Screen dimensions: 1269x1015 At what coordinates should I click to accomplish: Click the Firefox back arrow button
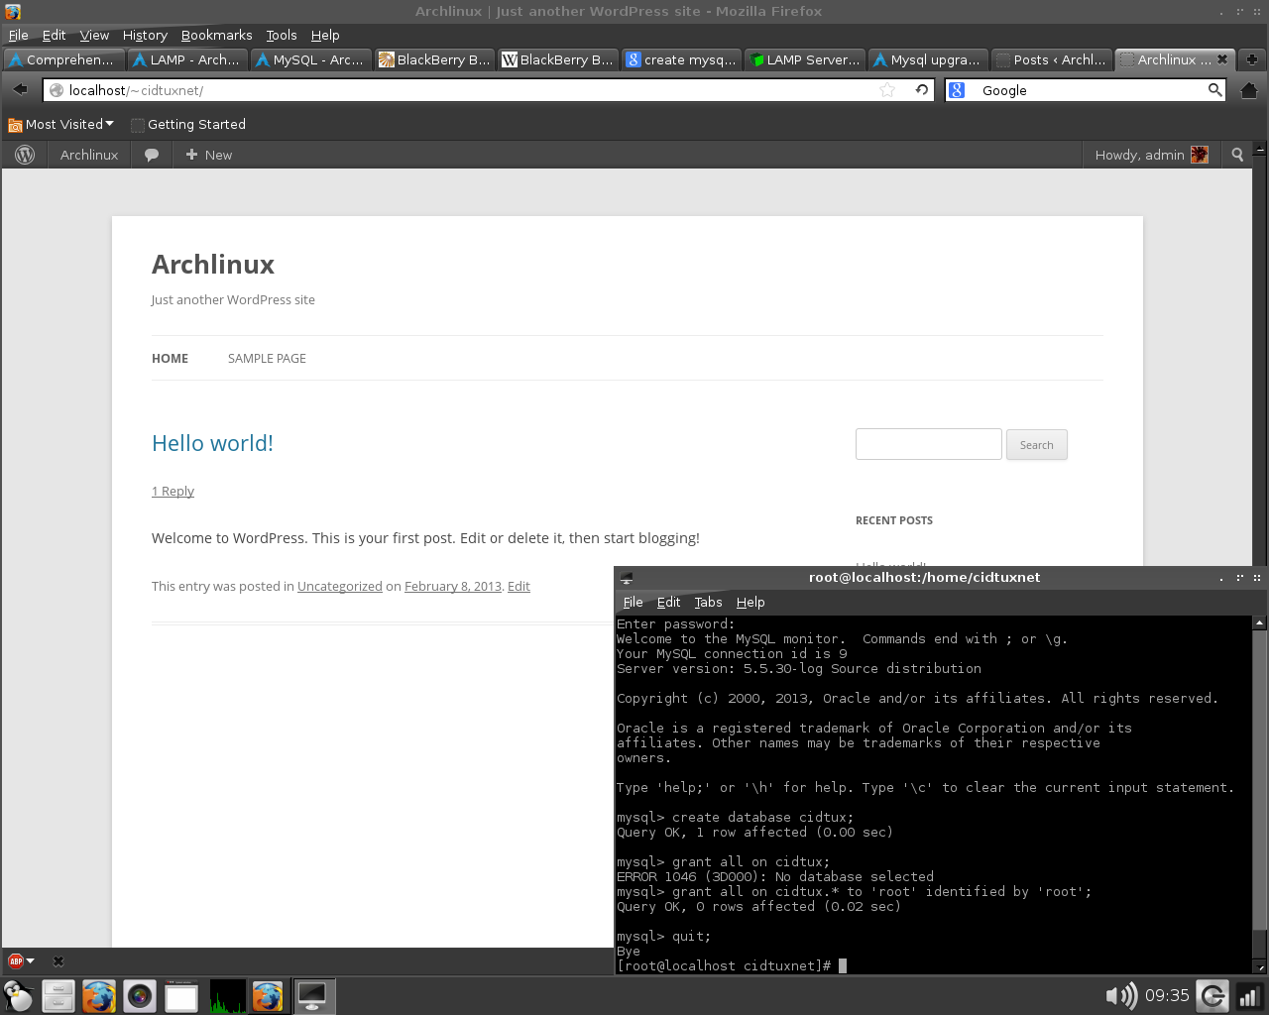pos(20,89)
